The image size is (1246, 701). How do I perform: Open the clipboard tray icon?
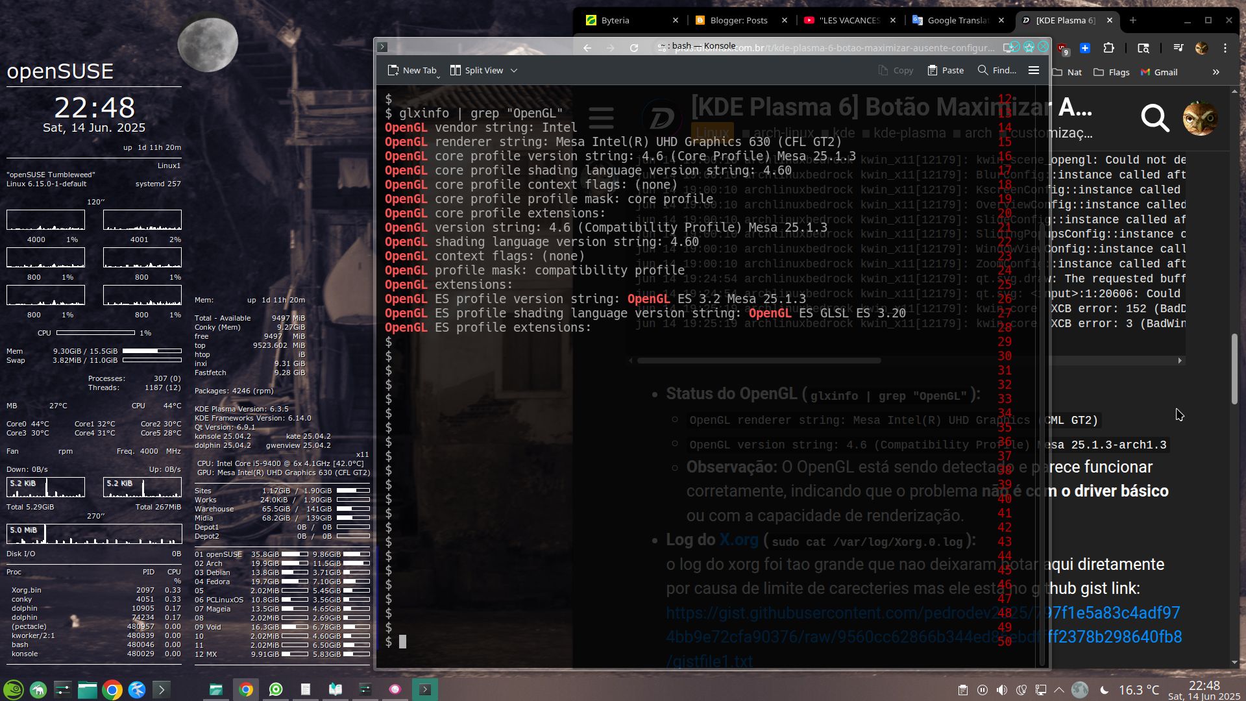coord(963,690)
